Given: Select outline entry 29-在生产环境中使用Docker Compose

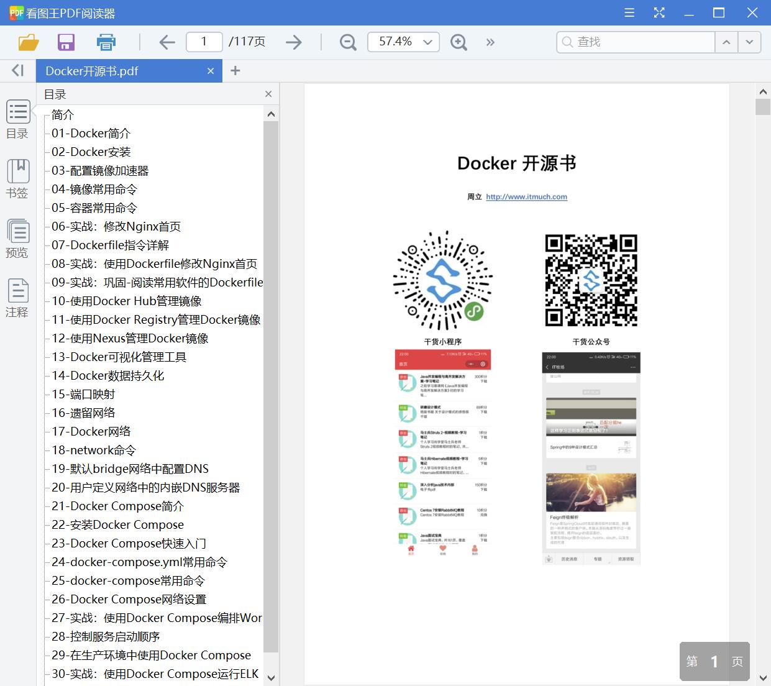Looking at the screenshot, I should click(x=151, y=656).
